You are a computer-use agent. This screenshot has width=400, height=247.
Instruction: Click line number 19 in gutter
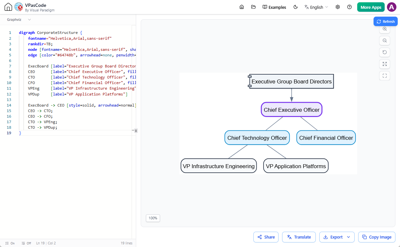(x=9, y=133)
